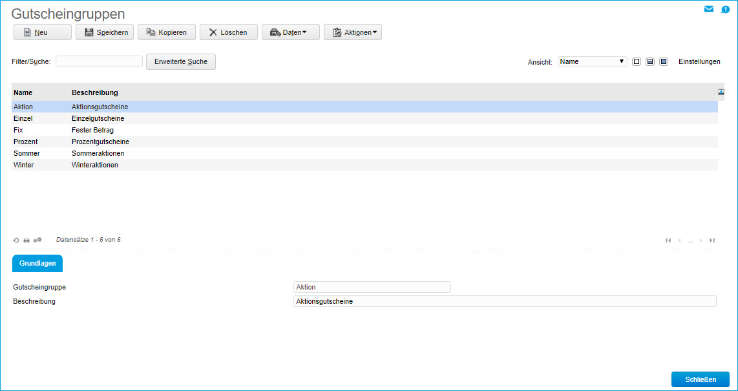
Task: Jump to the last page of records
Action: tap(712, 240)
